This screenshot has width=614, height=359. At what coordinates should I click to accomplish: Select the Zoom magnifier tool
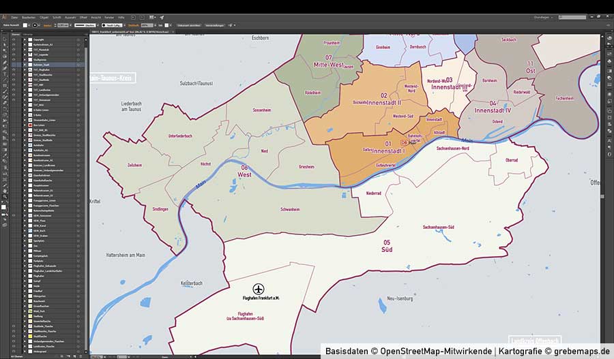click(5, 196)
